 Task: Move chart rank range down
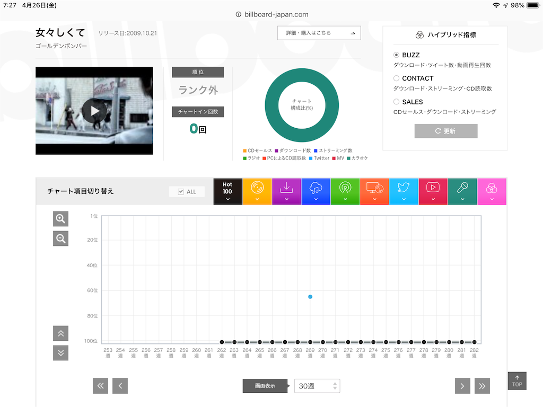(x=60, y=353)
